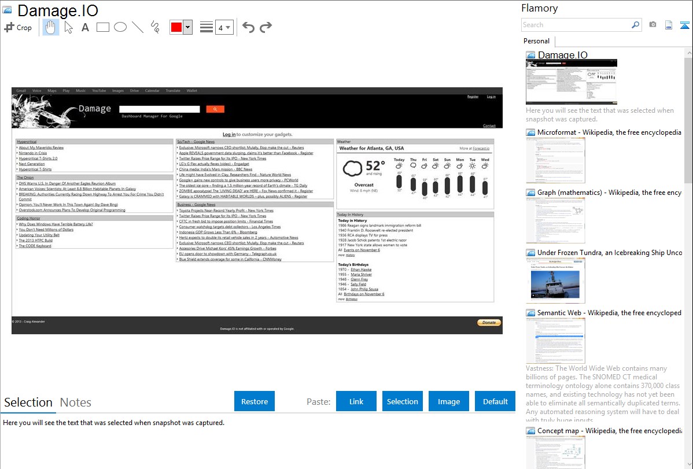Select the Concept map Wikipedia entry title
Image resolution: width=693 pixels, height=469 pixels.
610,431
